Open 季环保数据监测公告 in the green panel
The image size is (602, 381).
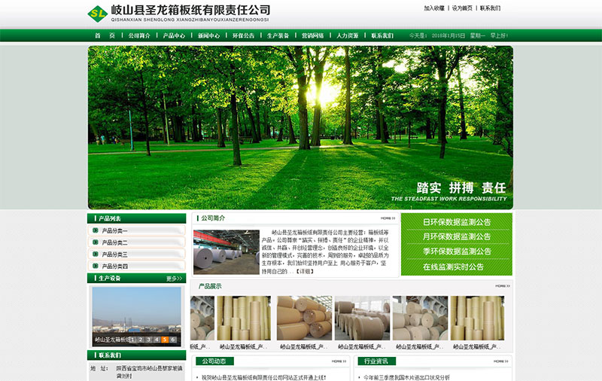(x=457, y=251)
